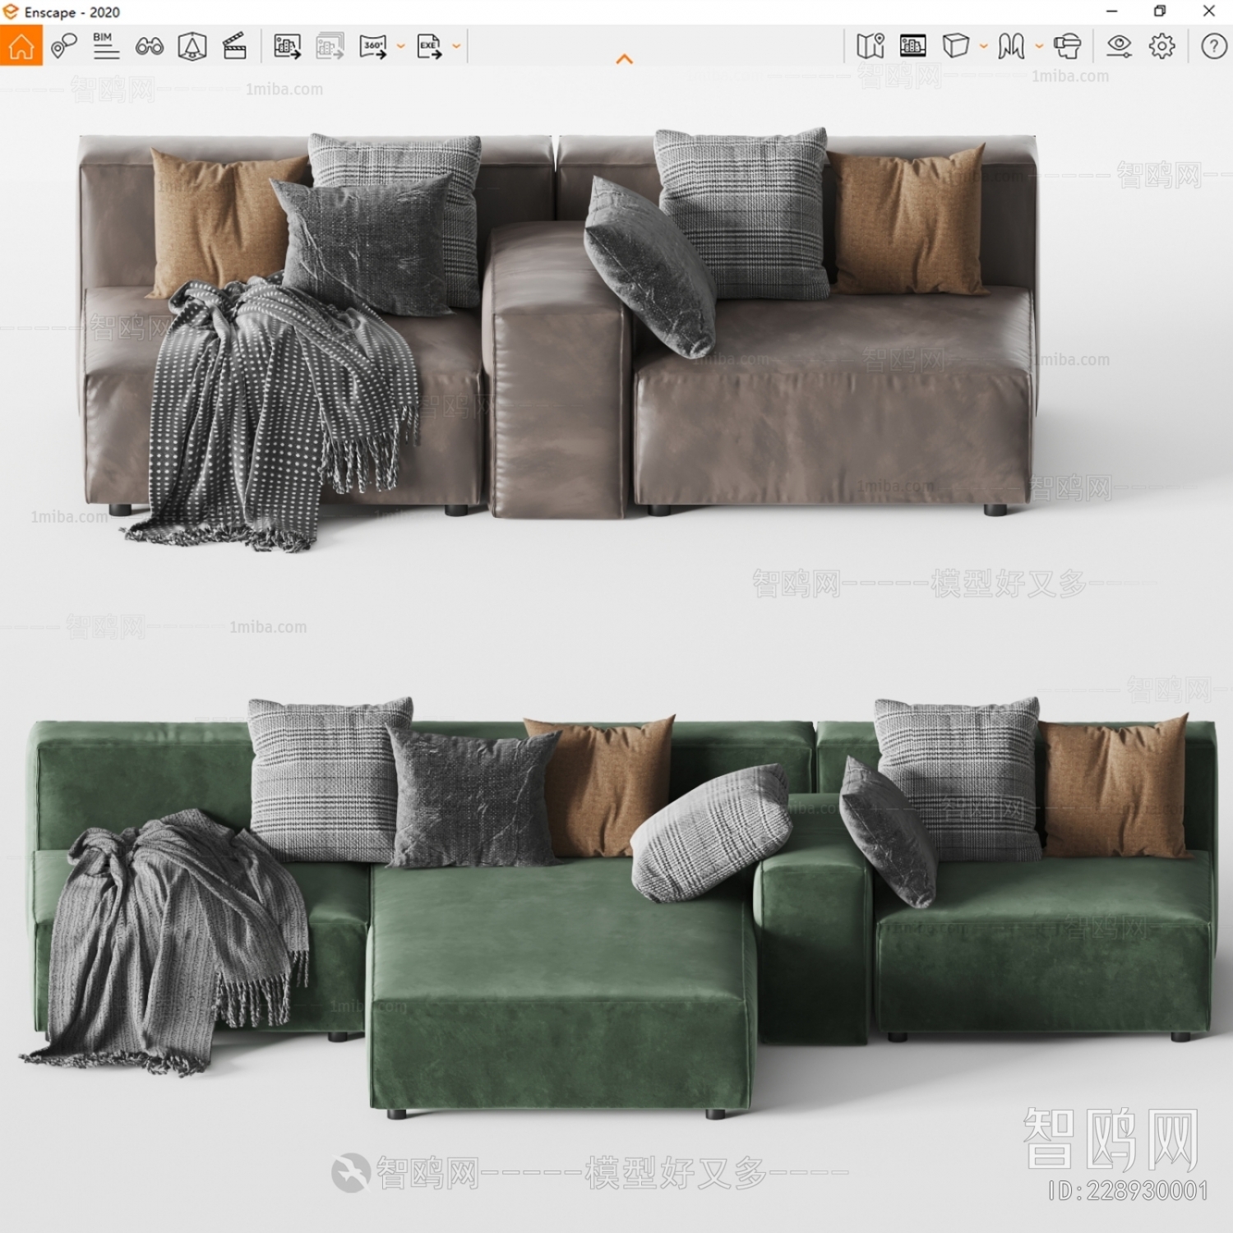This screenshot has height=1233, width=1233.
Task: Expand the navigation mode dropdown arrow
Action: (x=1039, y=46)
